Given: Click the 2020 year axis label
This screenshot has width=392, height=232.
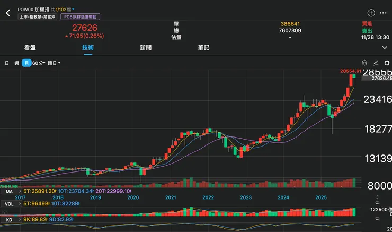Looking at the screenshot, I should coord(133,197).
